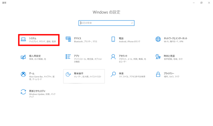Click the 電話 phone icon
The image size is (213, 126).
point(113,39)
